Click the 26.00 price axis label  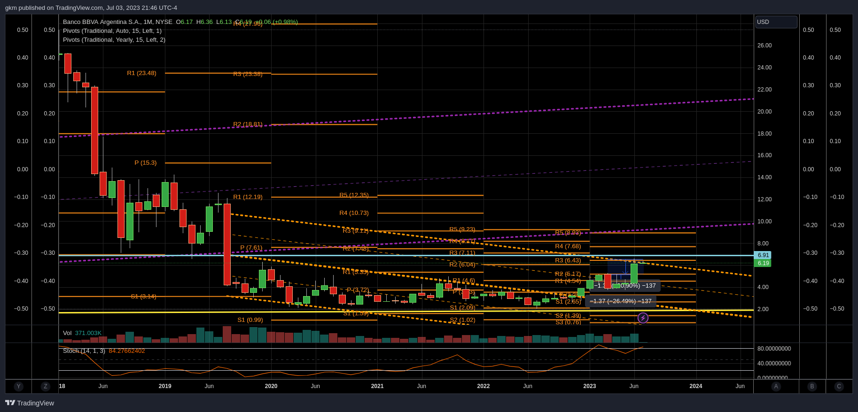(x=764, y=46)
